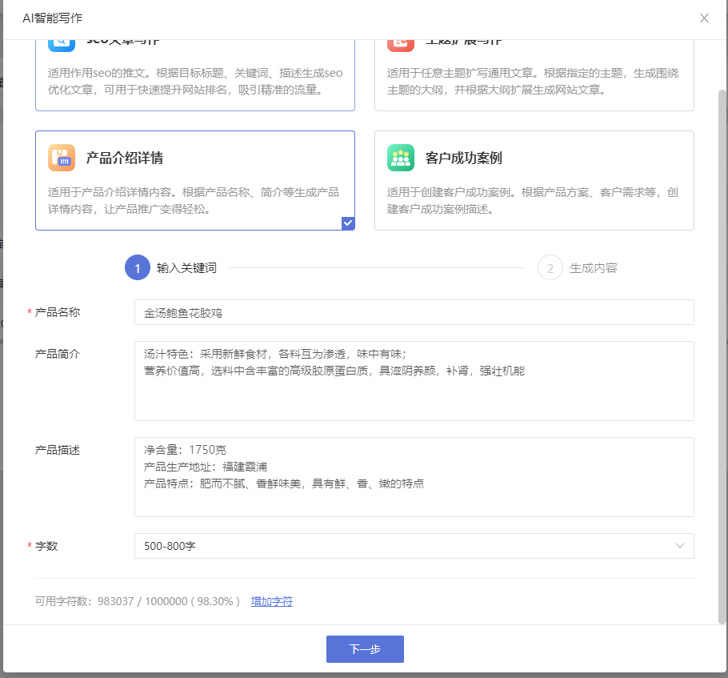The width and height of the screenshot is (728, 678).
Task: Switch to the 生成内容 step
Action: (593, 268)
